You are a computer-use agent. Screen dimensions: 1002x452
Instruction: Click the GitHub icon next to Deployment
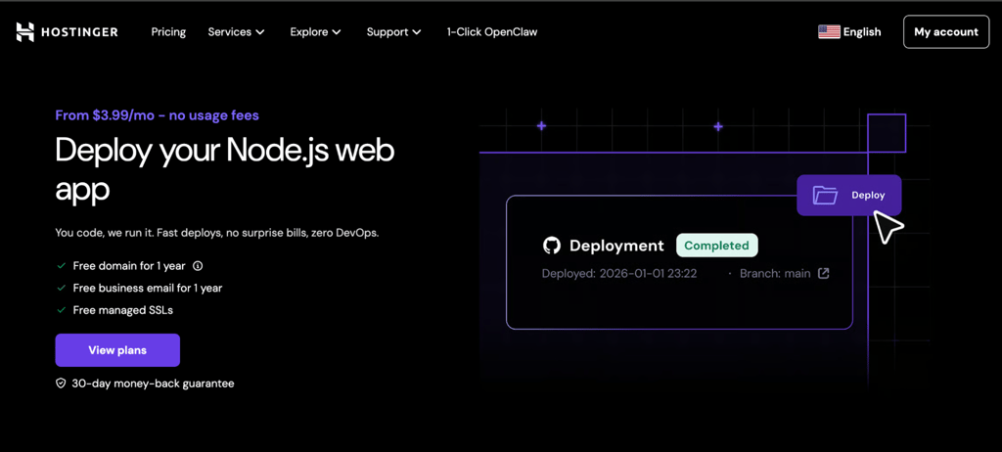[552, 246]
